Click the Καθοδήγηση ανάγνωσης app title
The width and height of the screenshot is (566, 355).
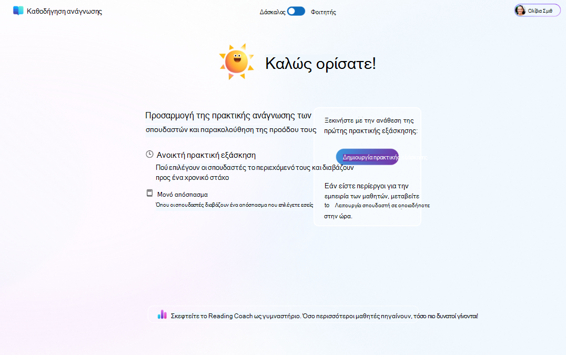(64, 11)
